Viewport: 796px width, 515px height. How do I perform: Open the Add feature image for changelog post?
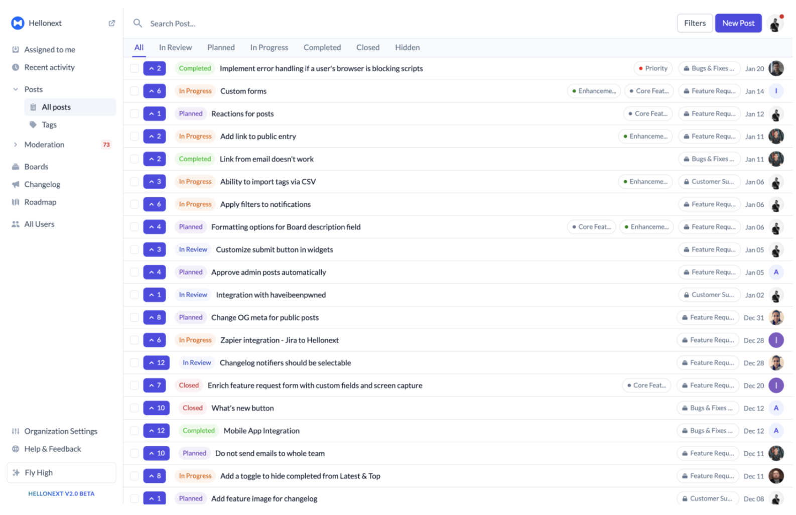click(x=264, y=498)
